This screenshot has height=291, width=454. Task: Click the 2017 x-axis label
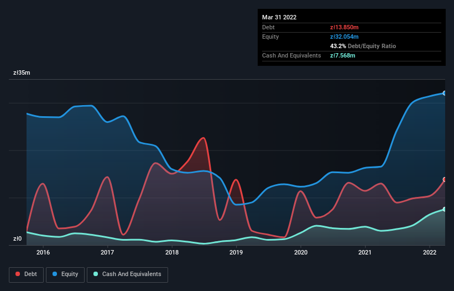pos(107,252)
